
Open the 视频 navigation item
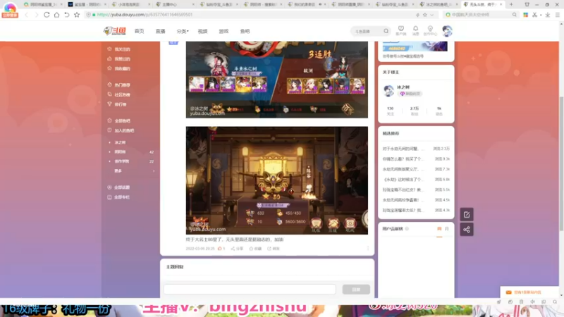pyautogui.click(x=202, y=31)
